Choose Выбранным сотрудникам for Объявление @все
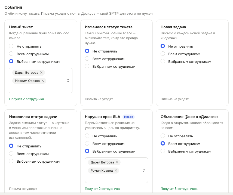The height and width of the screenshot is (195, 233). 163,151
